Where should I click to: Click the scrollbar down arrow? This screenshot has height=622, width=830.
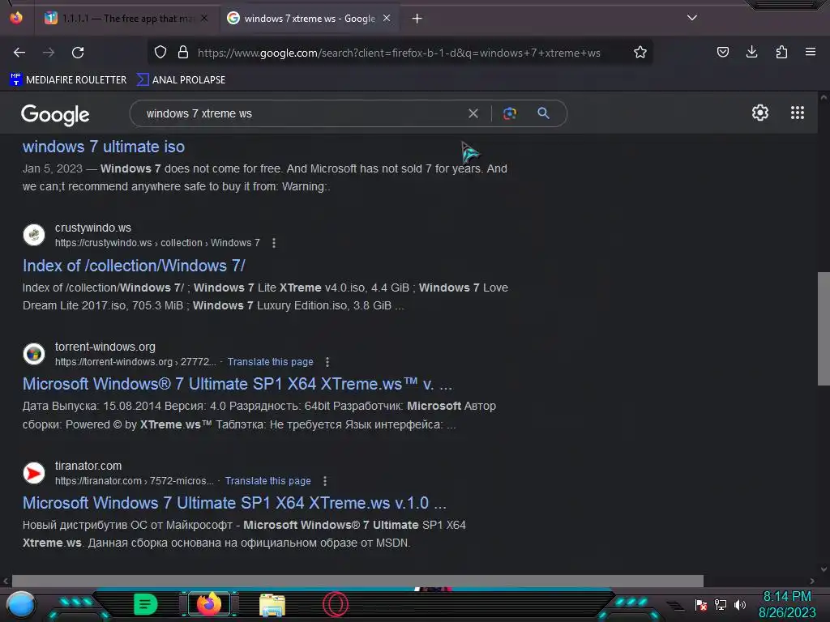pyautogui.click(x=824, y=569)
